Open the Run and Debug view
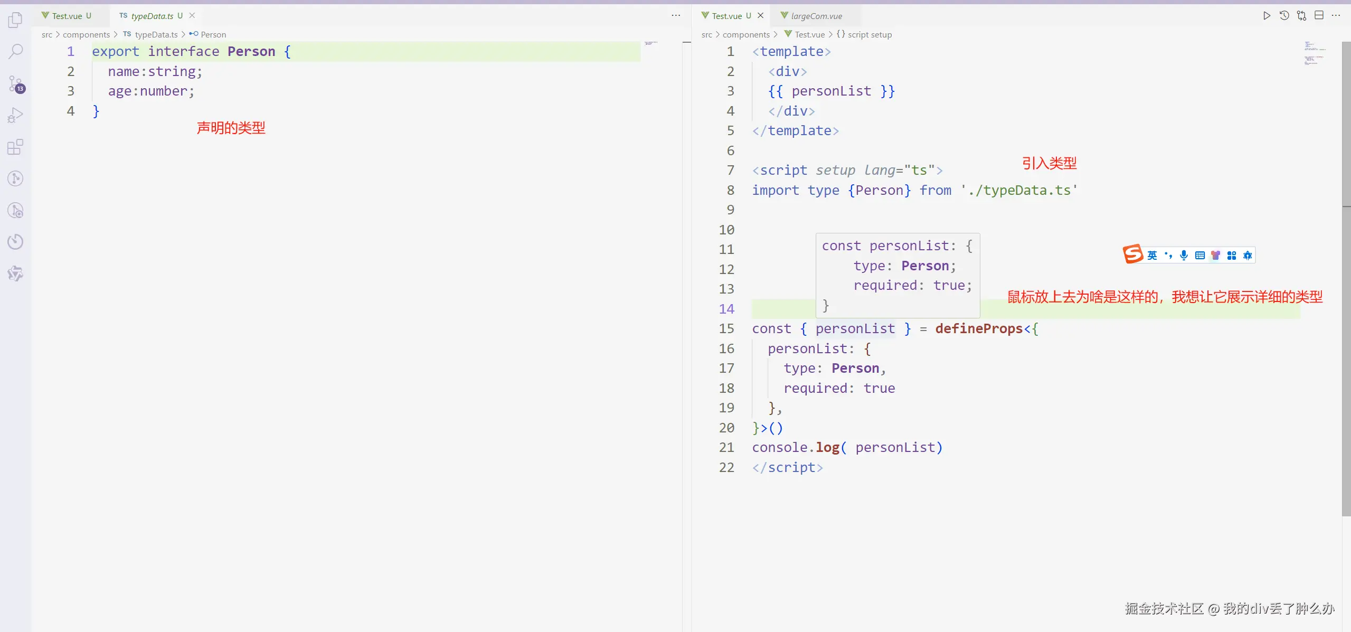 coord(15,115)
